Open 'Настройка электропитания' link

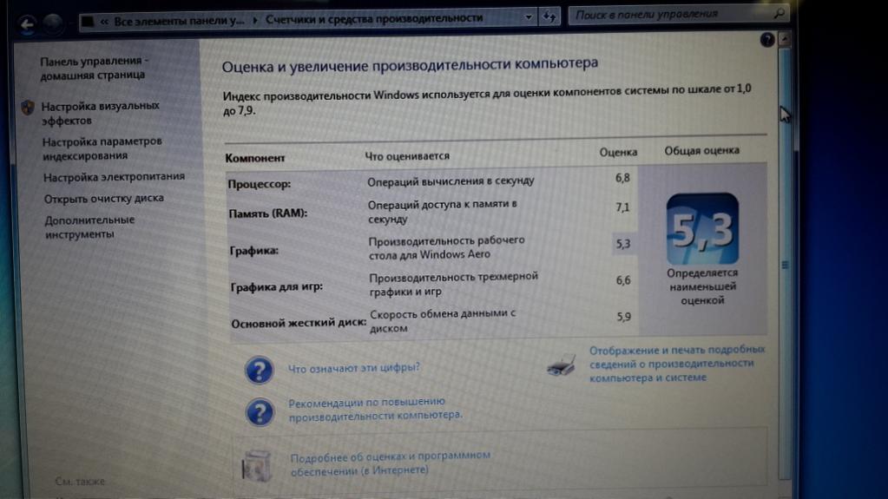[114, 177]
